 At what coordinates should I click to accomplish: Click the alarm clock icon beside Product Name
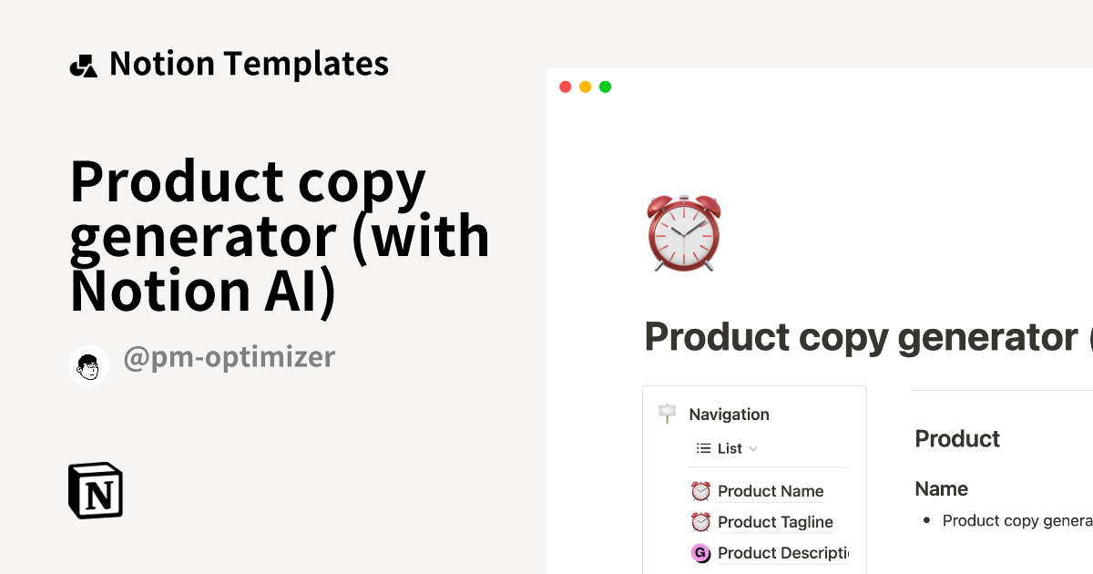coord(700,491)
